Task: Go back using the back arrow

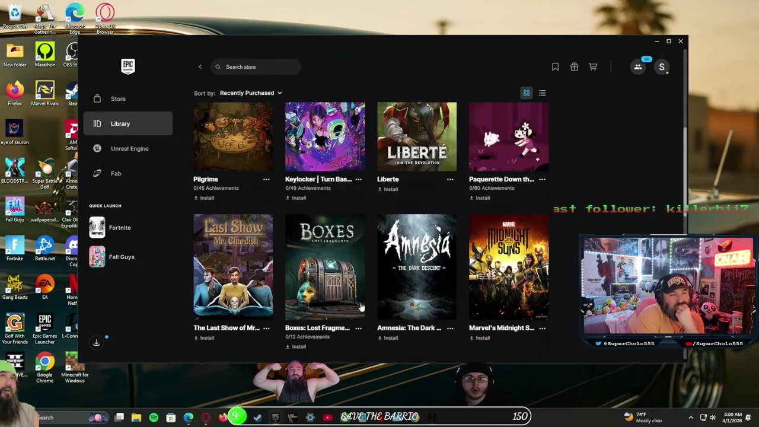Action: [200, 67]
